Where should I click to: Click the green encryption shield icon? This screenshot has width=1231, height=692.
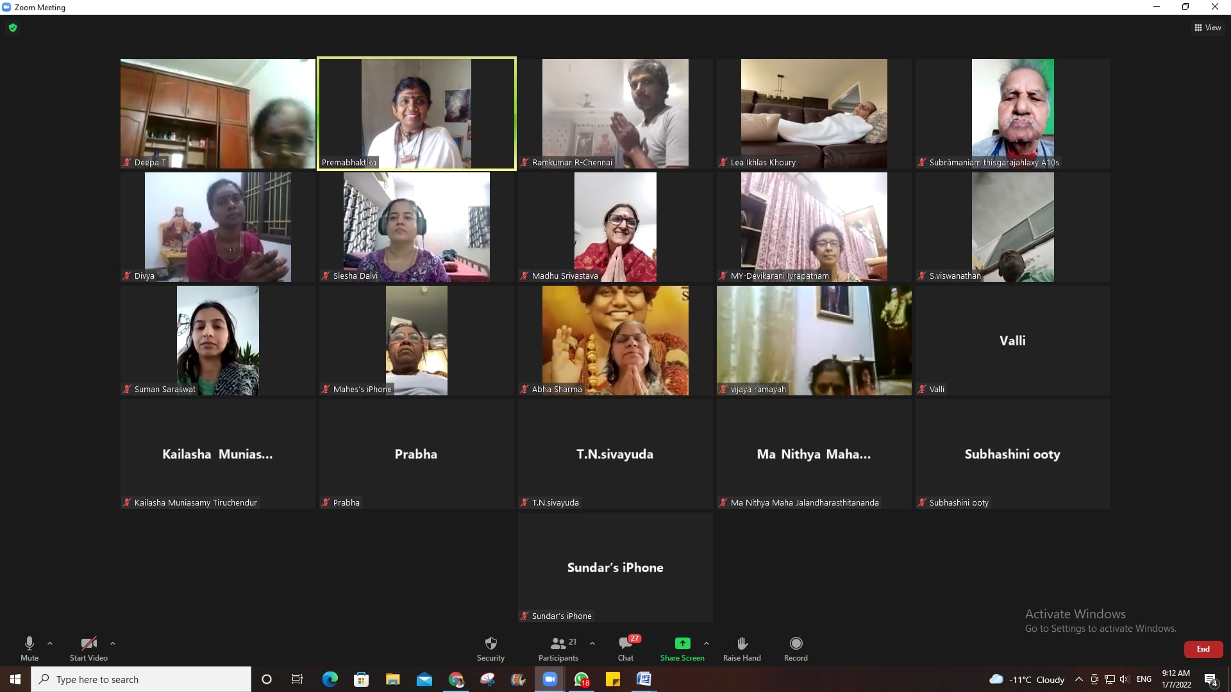[13, 28]
